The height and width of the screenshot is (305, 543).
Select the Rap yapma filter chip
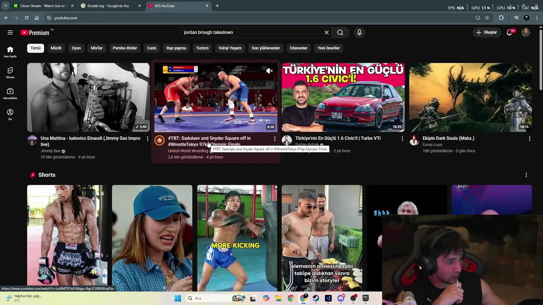point(176,48)
